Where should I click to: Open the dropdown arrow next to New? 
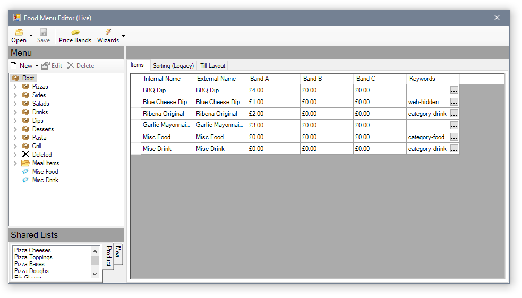37,66
